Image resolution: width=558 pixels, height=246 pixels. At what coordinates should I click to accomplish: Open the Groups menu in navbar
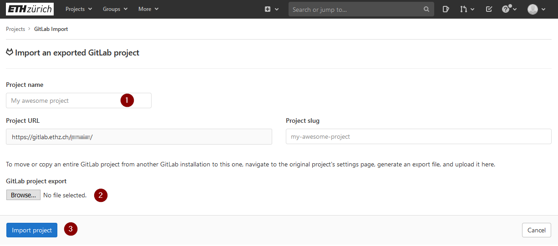[x=115, y=9]
